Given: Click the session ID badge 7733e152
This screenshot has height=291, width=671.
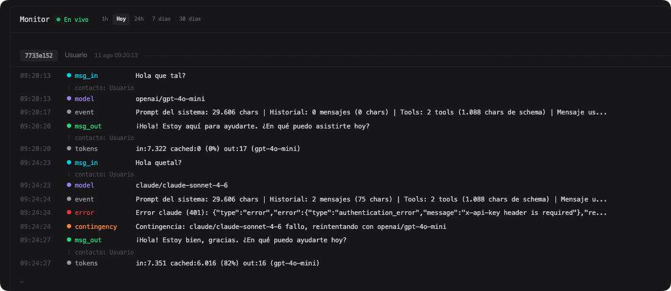Looking at the screenshot, I should click(x=38, y=55).
